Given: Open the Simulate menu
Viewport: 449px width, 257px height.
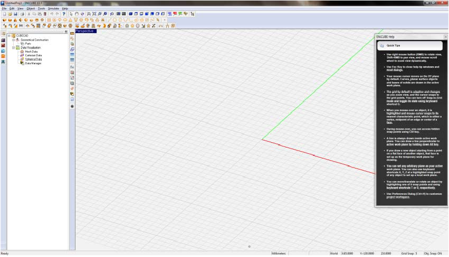Looking at the screenshot, I should point(54,9).
